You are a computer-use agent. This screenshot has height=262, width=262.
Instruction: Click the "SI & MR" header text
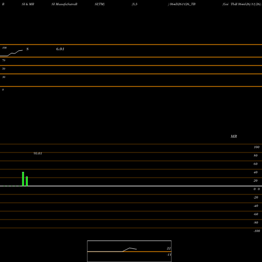tap(28, 4)
